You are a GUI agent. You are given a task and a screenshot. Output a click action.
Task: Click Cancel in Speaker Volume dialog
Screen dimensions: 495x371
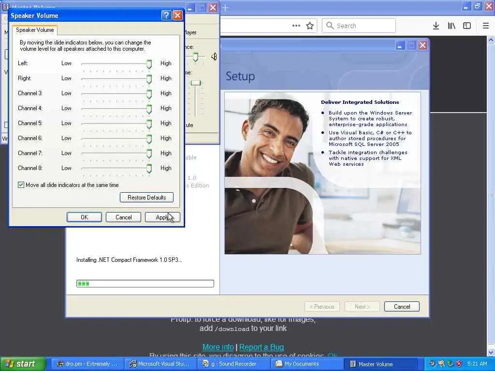pos(123,217)
